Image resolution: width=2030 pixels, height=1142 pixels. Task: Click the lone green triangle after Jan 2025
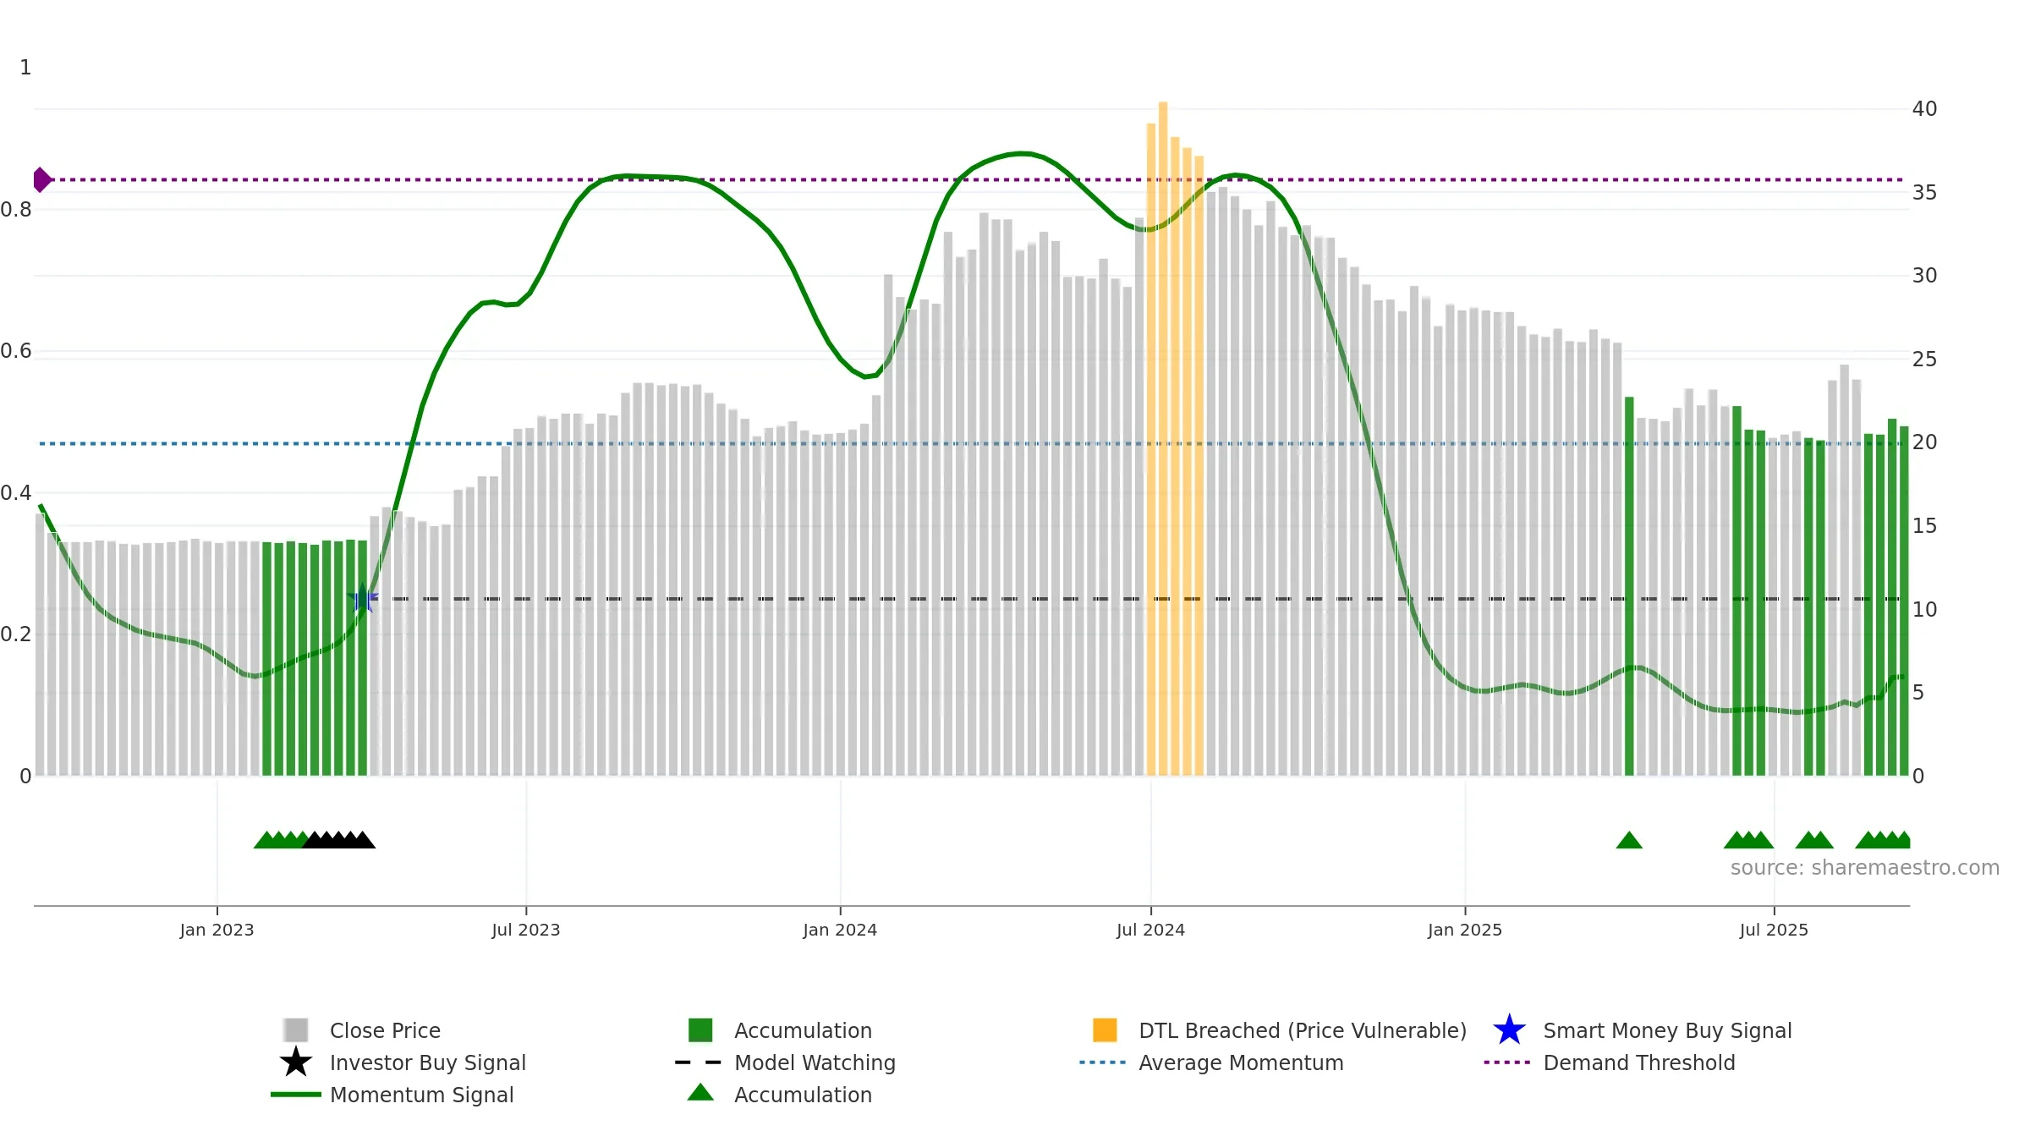(1629, 840)
